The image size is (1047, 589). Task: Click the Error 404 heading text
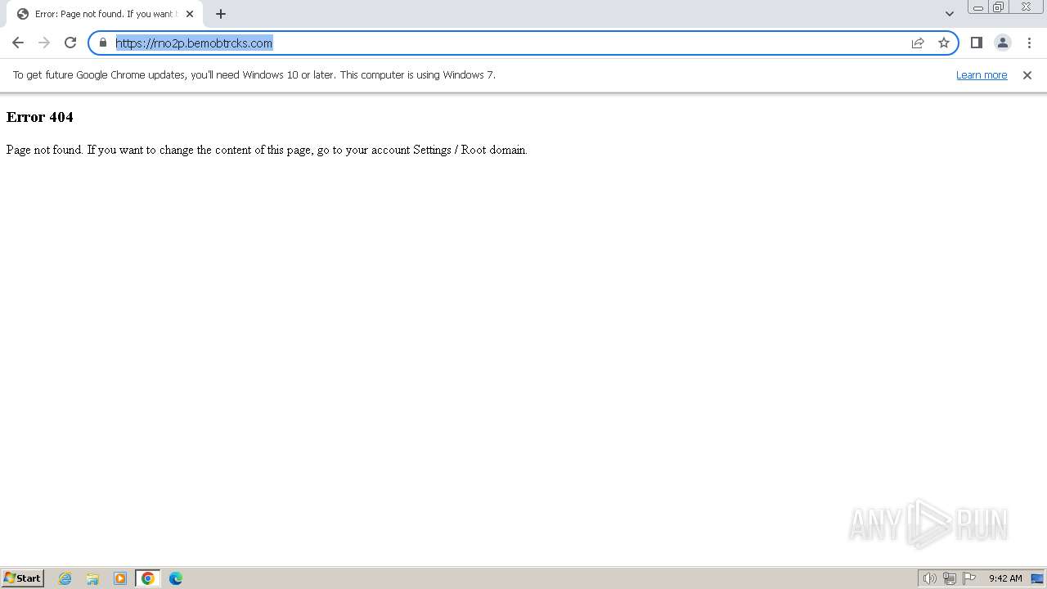tap(40, 117)
